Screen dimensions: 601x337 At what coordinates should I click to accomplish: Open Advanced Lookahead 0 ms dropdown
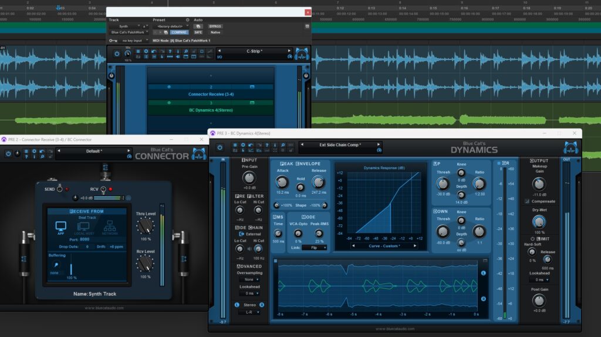pyautogui.click(x=249, y=294)
